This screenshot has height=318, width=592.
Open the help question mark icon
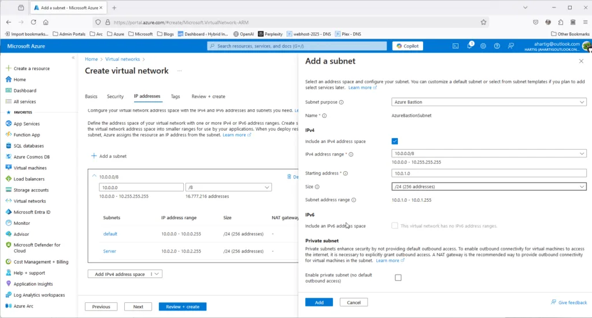(497, 46)
